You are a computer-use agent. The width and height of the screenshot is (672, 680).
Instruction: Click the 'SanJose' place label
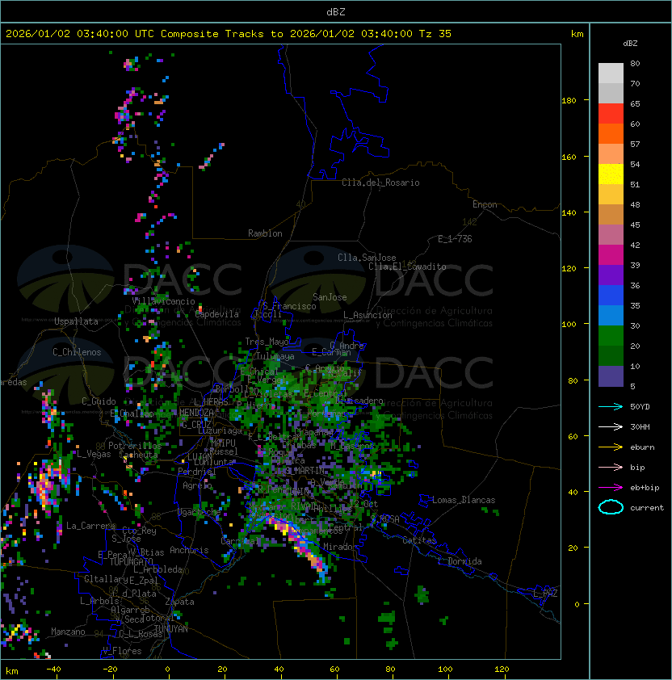coord(330,297)
